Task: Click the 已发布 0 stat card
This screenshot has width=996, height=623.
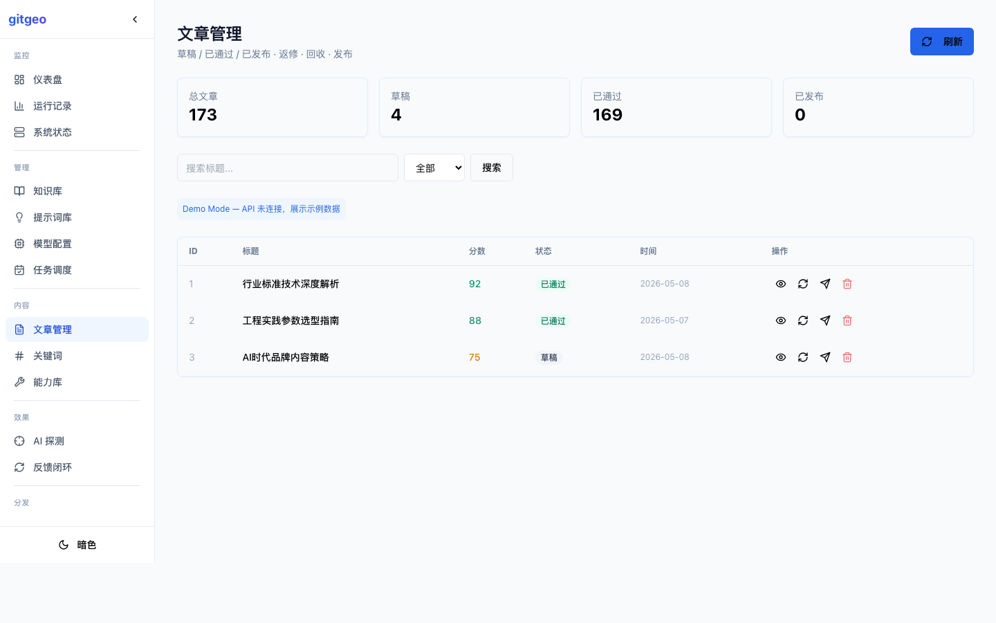Action: [878, 107]
